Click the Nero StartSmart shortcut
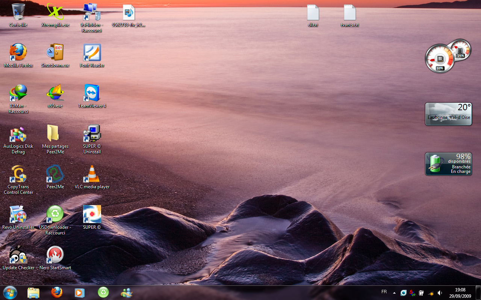Image resolution: width=481 pixels, height=300 pixels. coord(55,255)
